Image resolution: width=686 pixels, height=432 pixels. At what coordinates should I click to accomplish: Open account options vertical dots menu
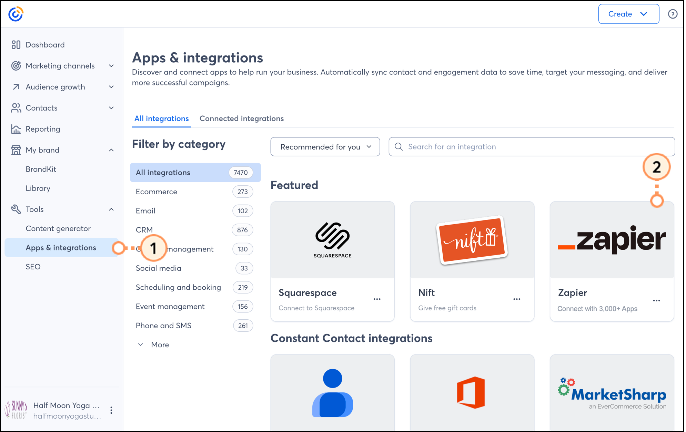(111, 410)
